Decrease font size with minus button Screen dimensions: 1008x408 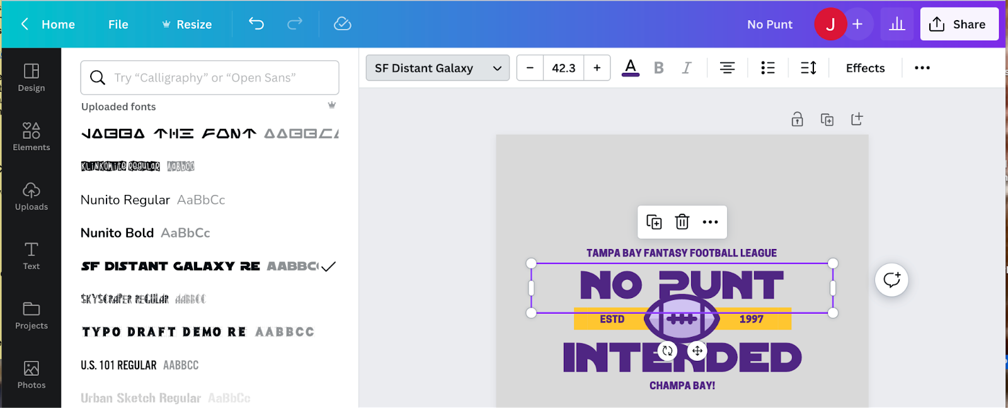click(x=530, y=68)
